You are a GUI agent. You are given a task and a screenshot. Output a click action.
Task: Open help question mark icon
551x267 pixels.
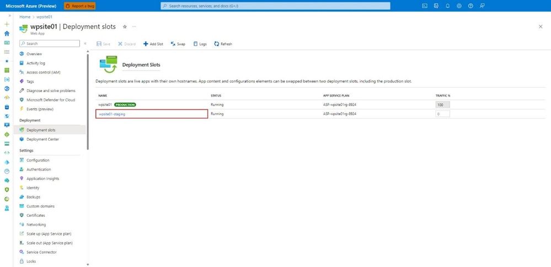point(470,6)
